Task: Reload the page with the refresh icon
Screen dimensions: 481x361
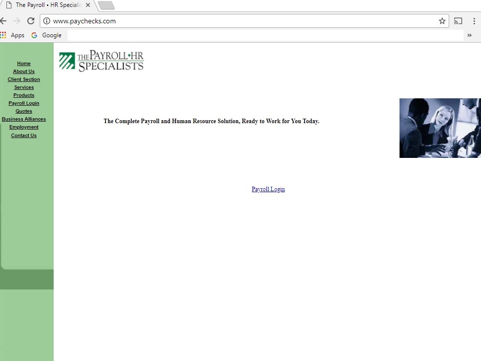Action: [x=31, y=21]
